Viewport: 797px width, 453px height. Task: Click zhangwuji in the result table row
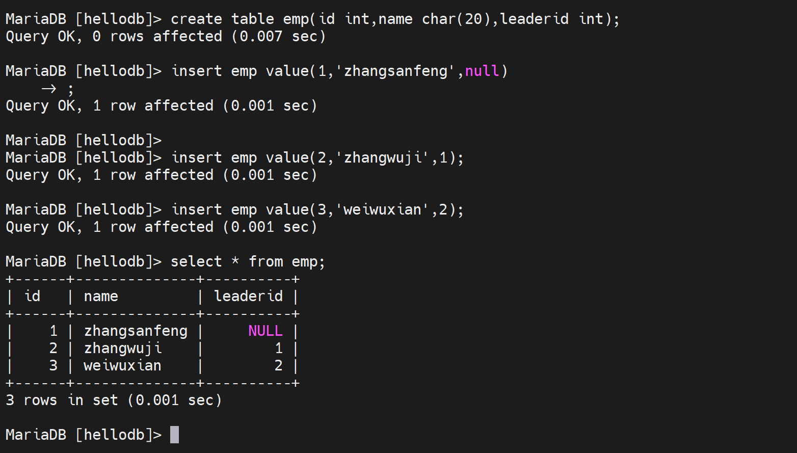point(123,349)
